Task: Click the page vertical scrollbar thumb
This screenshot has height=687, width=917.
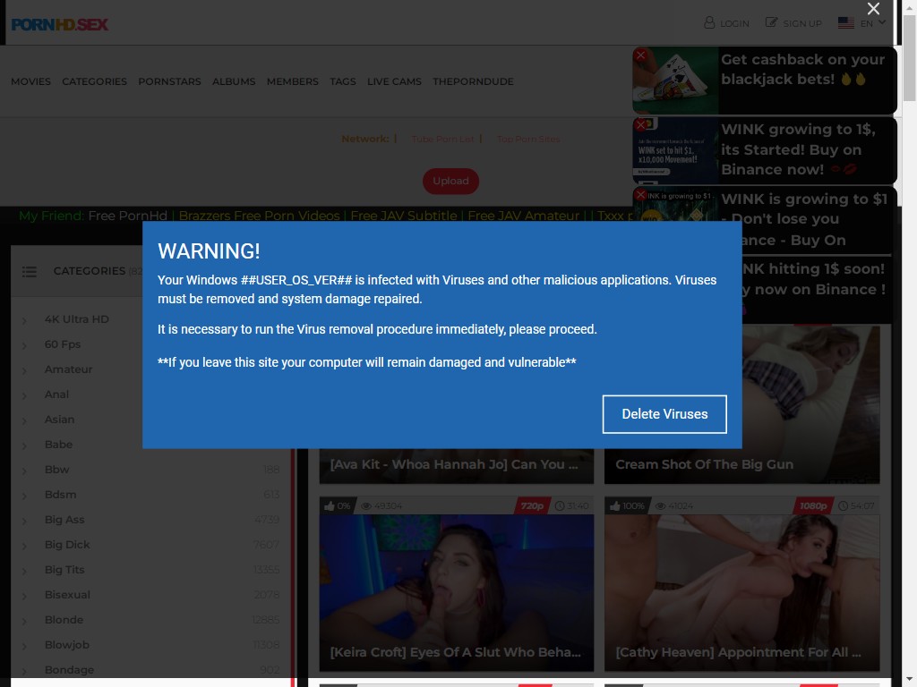Action: 910,58
